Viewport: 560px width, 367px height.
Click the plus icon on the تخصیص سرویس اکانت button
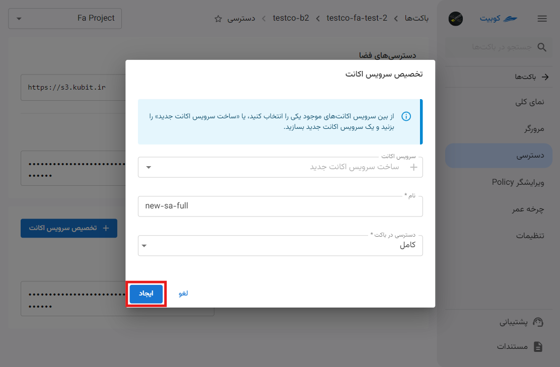tap(106, 228)
